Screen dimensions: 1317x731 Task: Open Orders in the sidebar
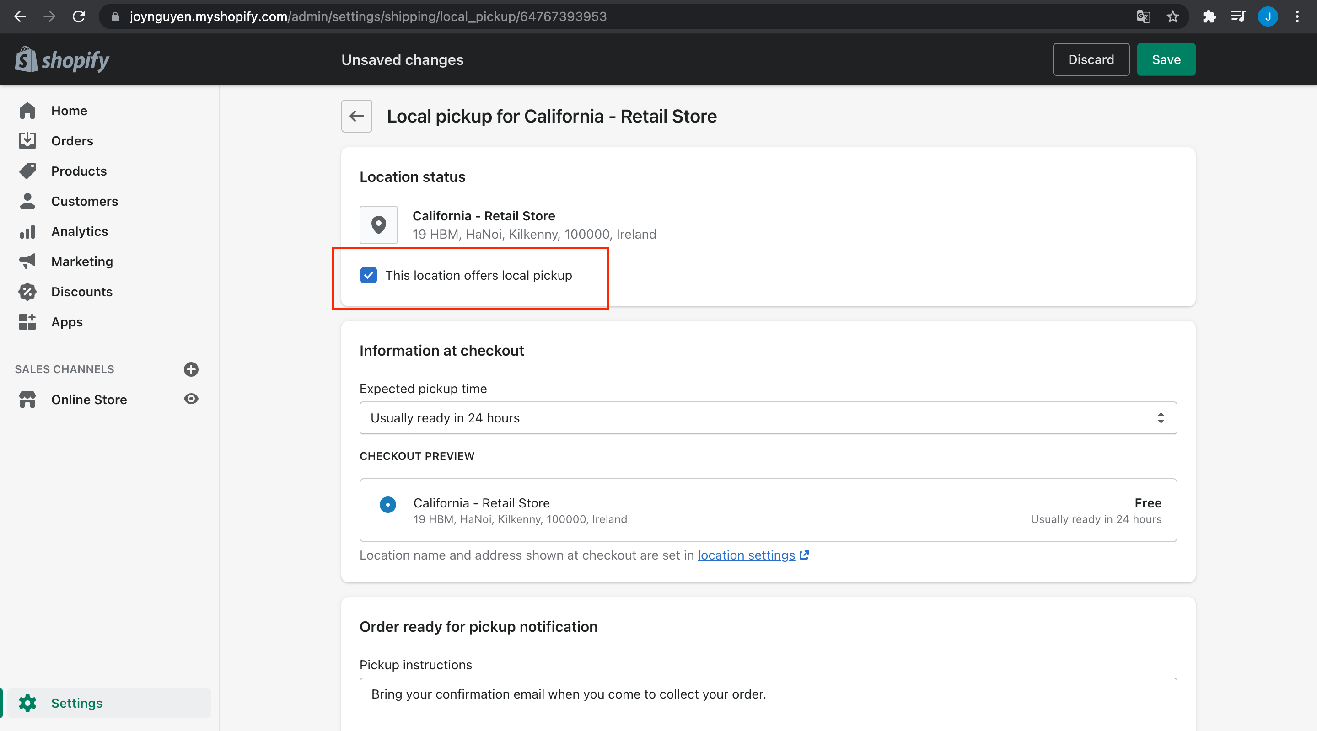point(72,141)
